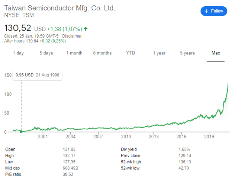Click the Follow button
Screen dimensions: 238x180
214,11
